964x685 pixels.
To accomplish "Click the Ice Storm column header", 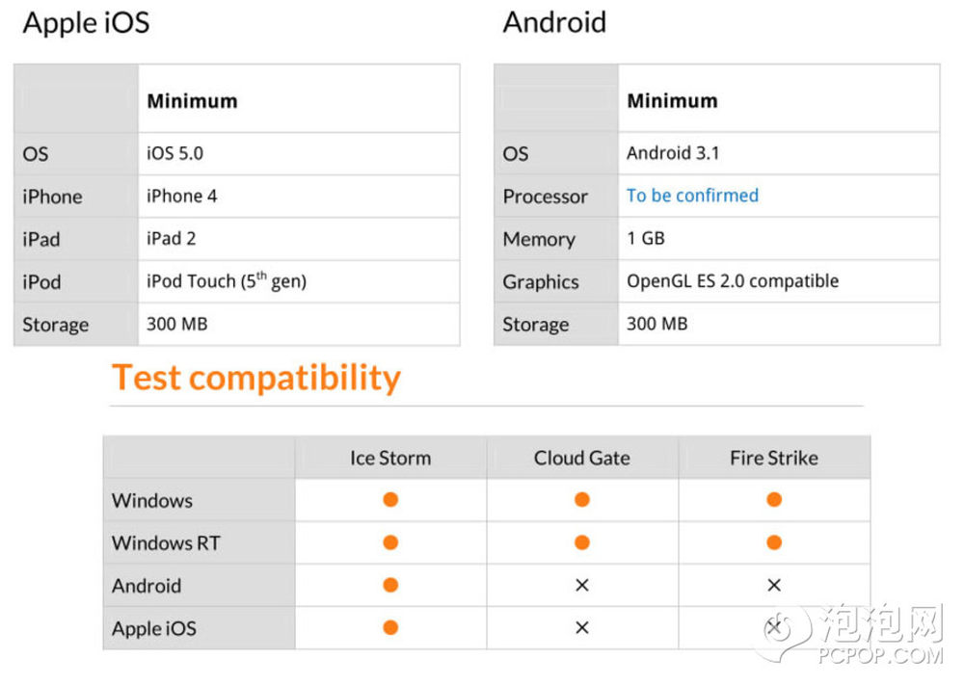I will click(390, 459).
